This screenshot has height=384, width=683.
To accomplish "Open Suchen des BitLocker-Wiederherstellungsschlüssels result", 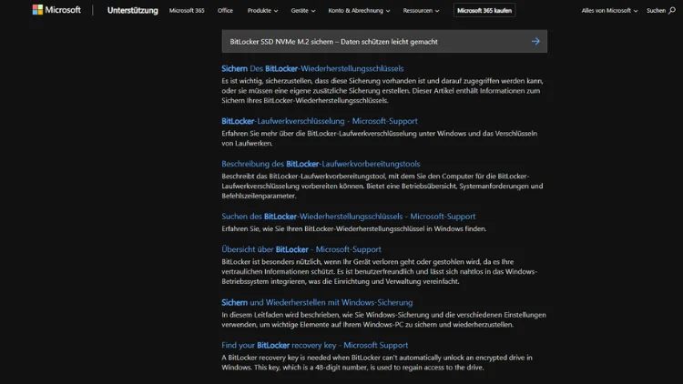I will click(348, 217).
